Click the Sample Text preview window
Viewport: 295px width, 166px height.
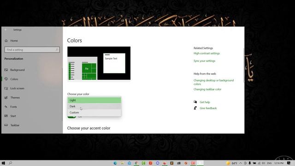[114, 63]
